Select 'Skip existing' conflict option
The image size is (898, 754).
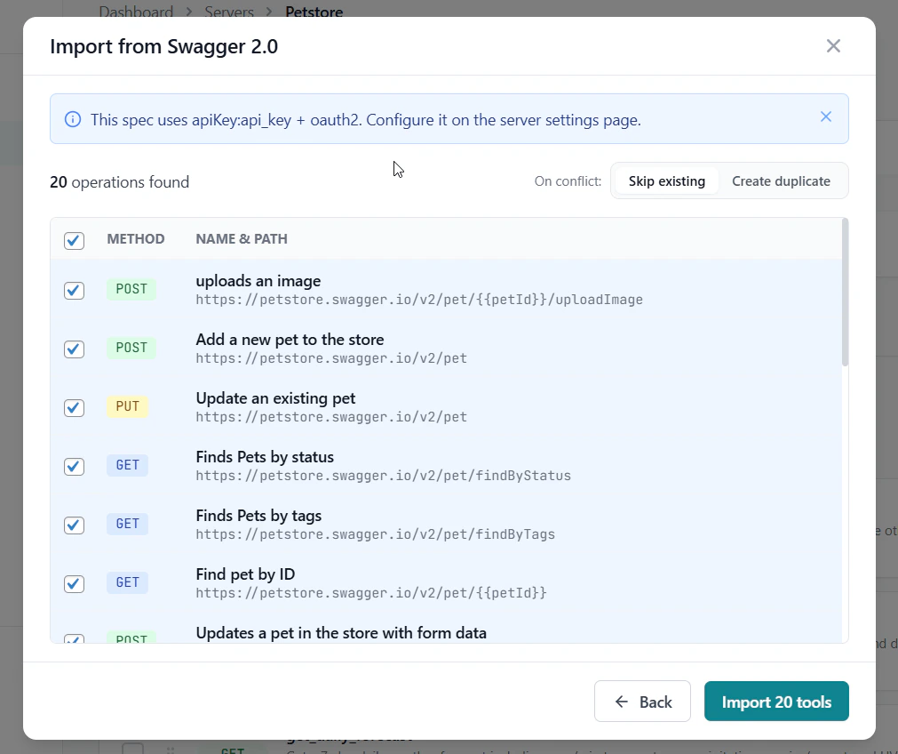[x=667, y=181]
